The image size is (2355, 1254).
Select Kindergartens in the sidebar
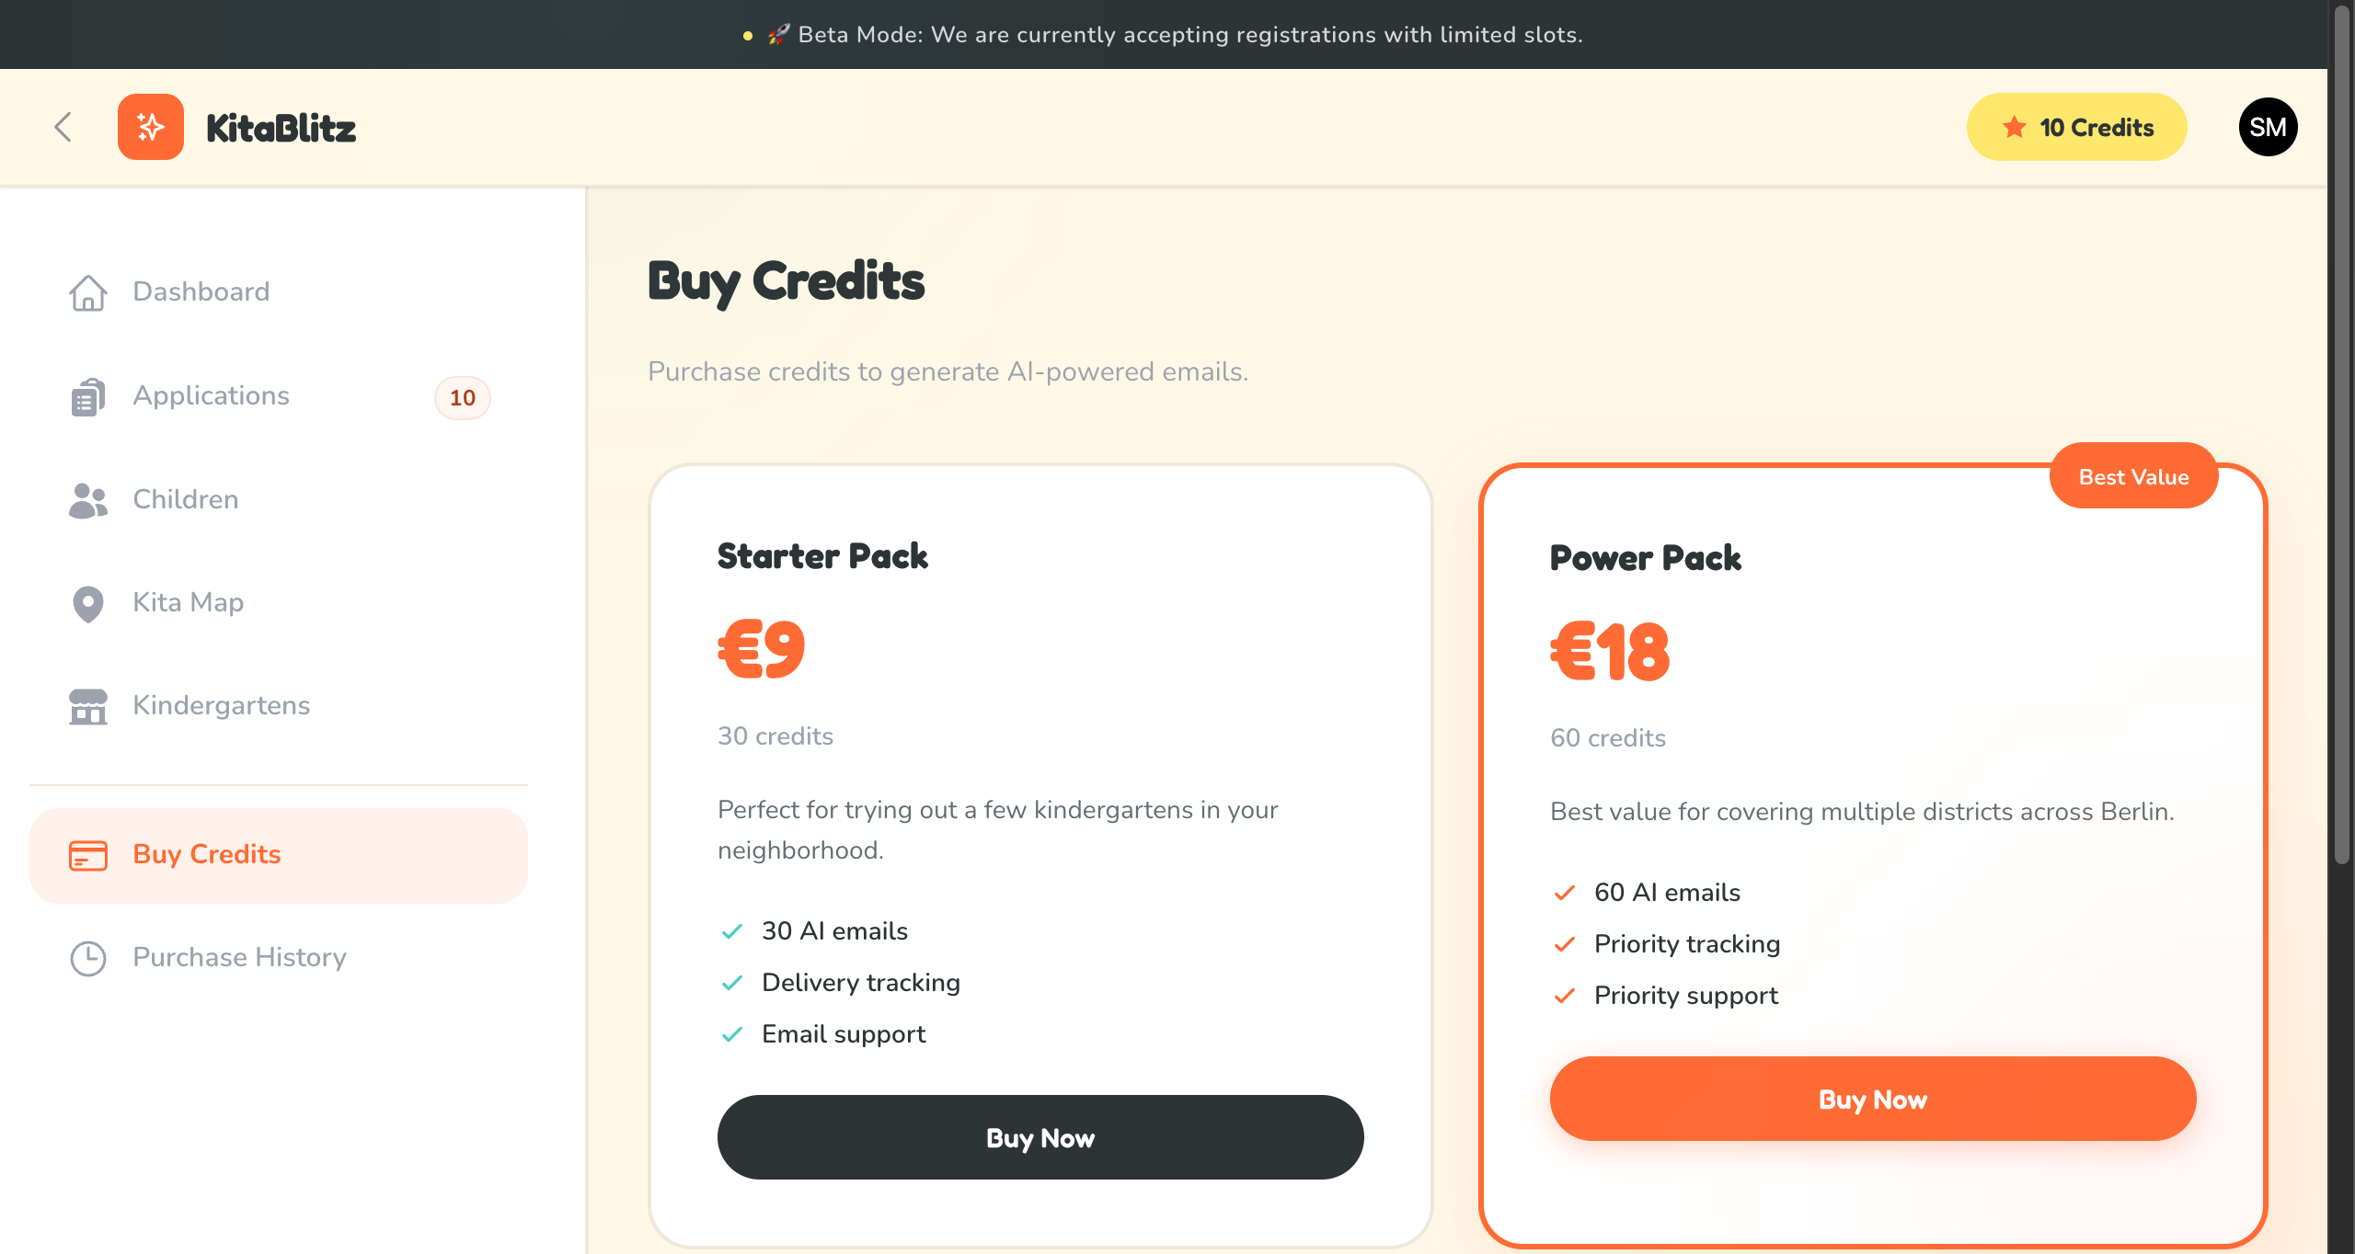pos(221,705)
